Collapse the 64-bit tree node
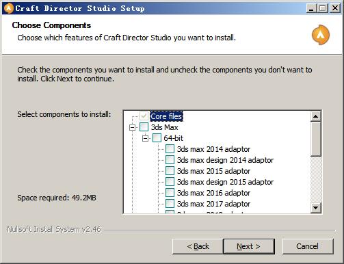The width and height of the screenshot is (344, 264). coord(145,138)
